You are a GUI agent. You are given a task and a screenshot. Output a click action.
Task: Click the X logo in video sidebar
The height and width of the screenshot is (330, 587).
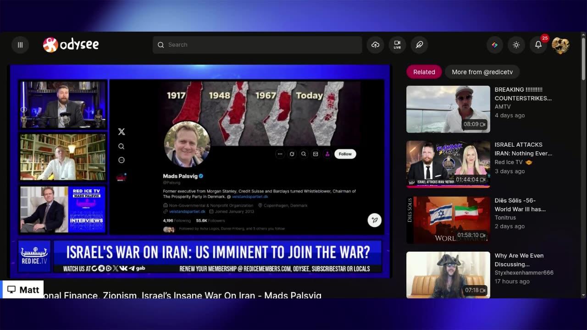[122, 132]
